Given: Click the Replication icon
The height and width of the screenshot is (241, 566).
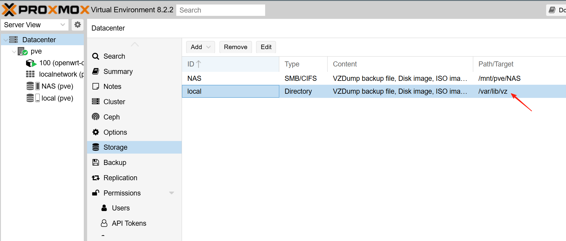Looking at the screenshot, I should (96, 178).
